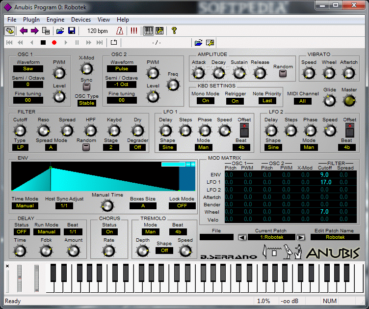Viewport: 369px width, 309px height.
Task: Toggle Mono Mode On field
Action: tap(206, 101)
